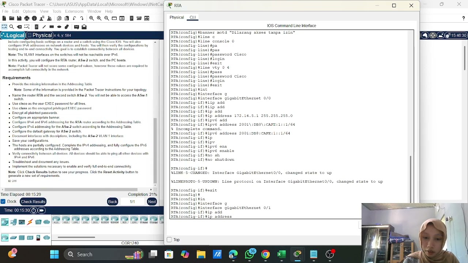Image resolution: width=468 pixels, height=263 pixels.
Task: Pick the Draw Rectangle tool
Action: (x=52, y=27)
